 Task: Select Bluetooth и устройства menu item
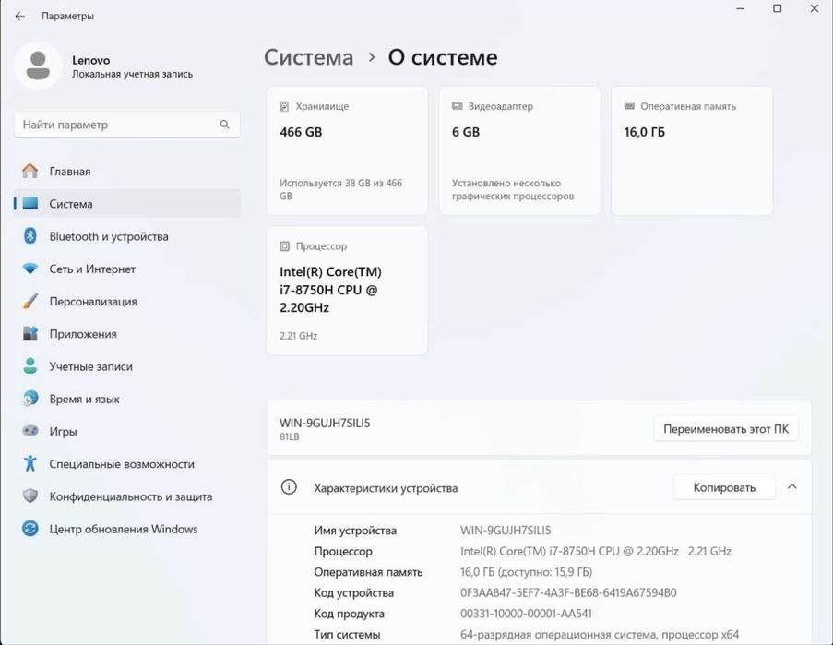coord(127,236)
